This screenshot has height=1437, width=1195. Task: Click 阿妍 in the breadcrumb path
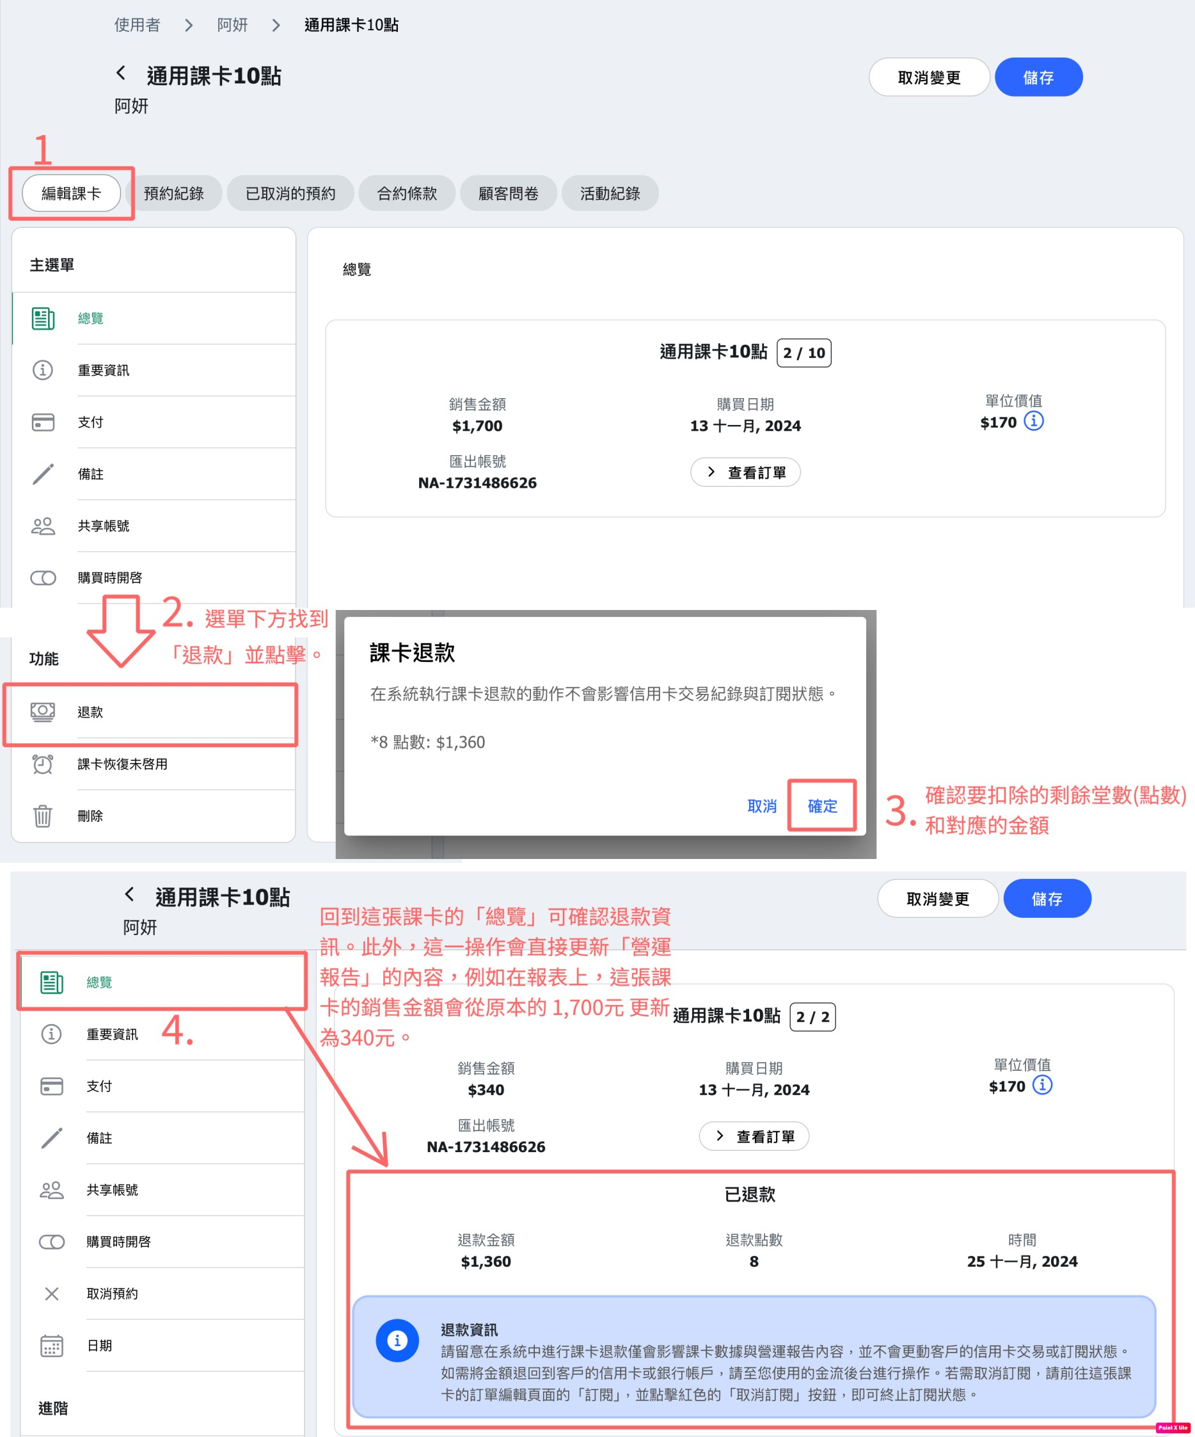(232, 26)
